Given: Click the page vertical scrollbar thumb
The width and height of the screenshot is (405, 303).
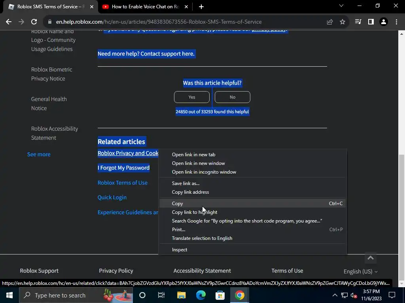Looking at the screenshot, I should click(x=402, y=217).
